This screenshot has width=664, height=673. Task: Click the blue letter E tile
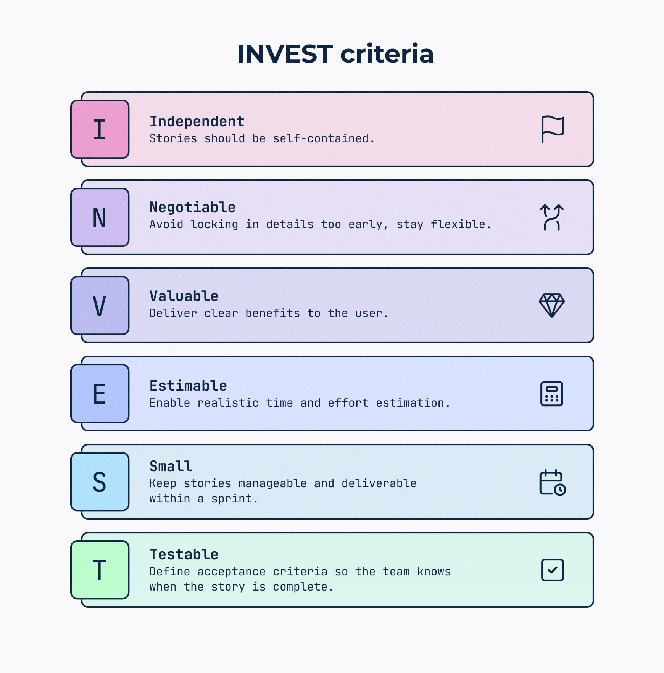tap(100, 394)
